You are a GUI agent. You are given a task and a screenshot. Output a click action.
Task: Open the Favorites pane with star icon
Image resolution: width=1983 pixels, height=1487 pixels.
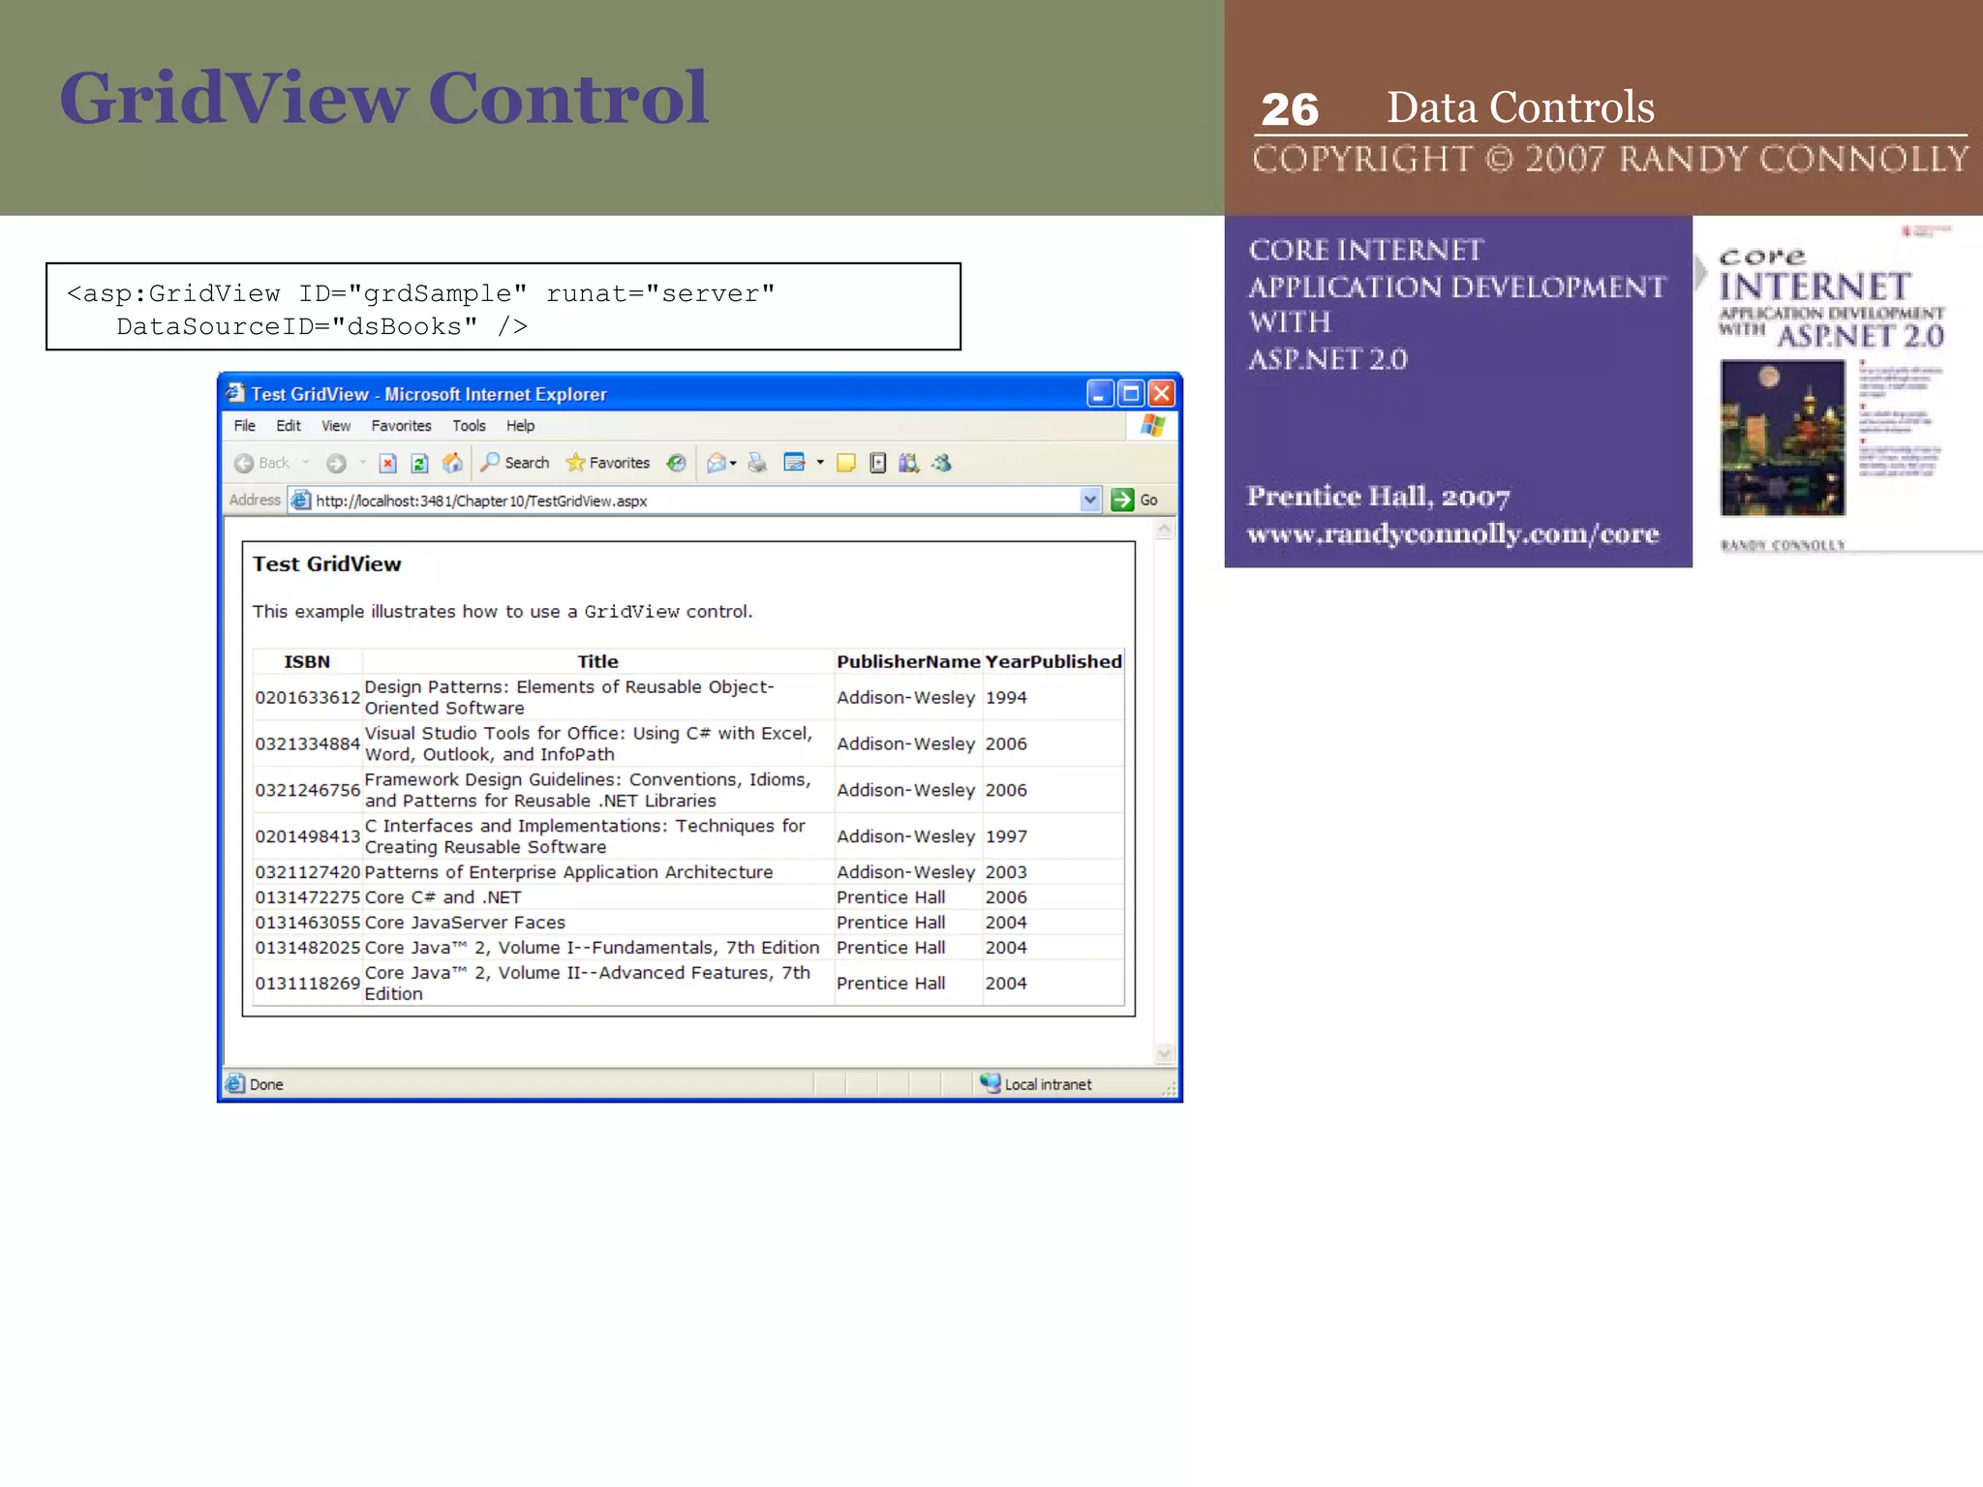click(x=608, y=463)
